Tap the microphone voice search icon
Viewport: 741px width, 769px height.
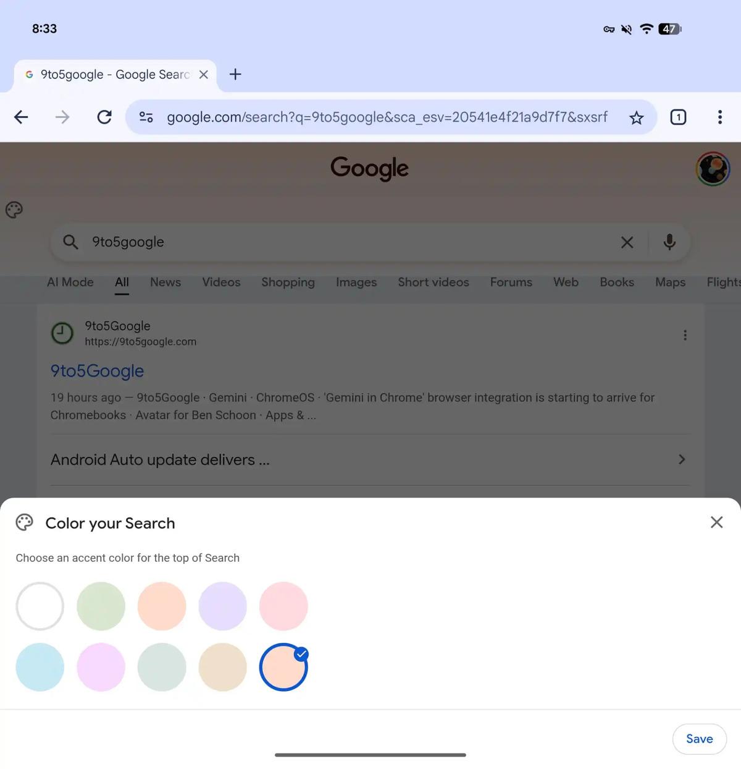669,242
